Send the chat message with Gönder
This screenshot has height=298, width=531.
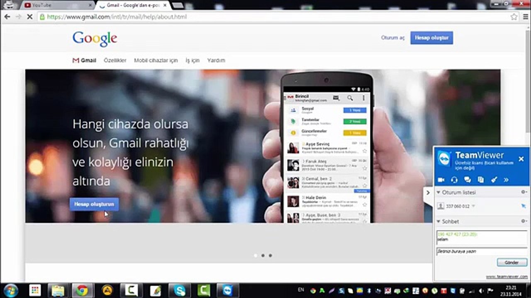[x=512, y=262]
